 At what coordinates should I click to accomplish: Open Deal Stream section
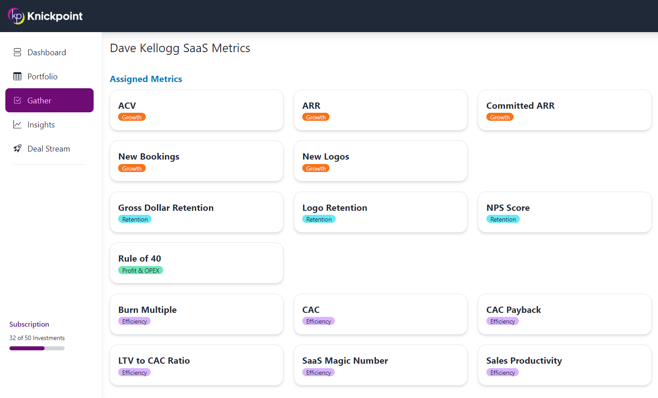coord(49,148)
